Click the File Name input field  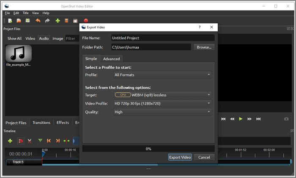[x=163, y=38]
